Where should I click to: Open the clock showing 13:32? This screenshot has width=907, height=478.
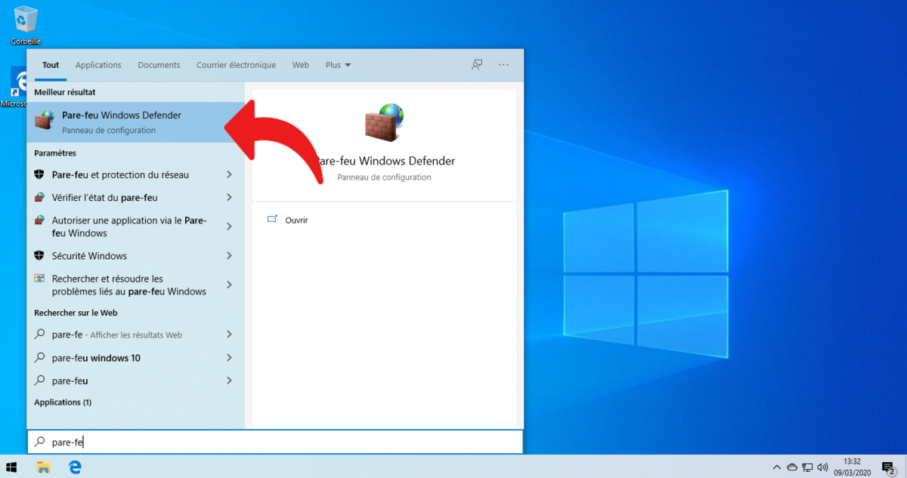tap(853, 467)
